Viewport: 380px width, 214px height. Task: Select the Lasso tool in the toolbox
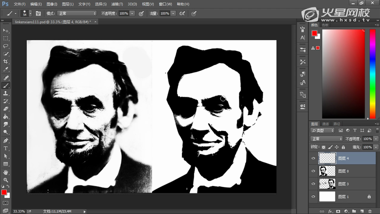point(6,46)
